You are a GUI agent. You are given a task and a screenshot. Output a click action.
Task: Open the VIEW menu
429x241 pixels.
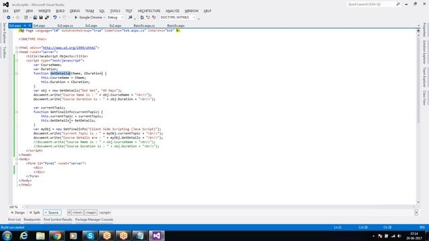click(x=29, y=11)
